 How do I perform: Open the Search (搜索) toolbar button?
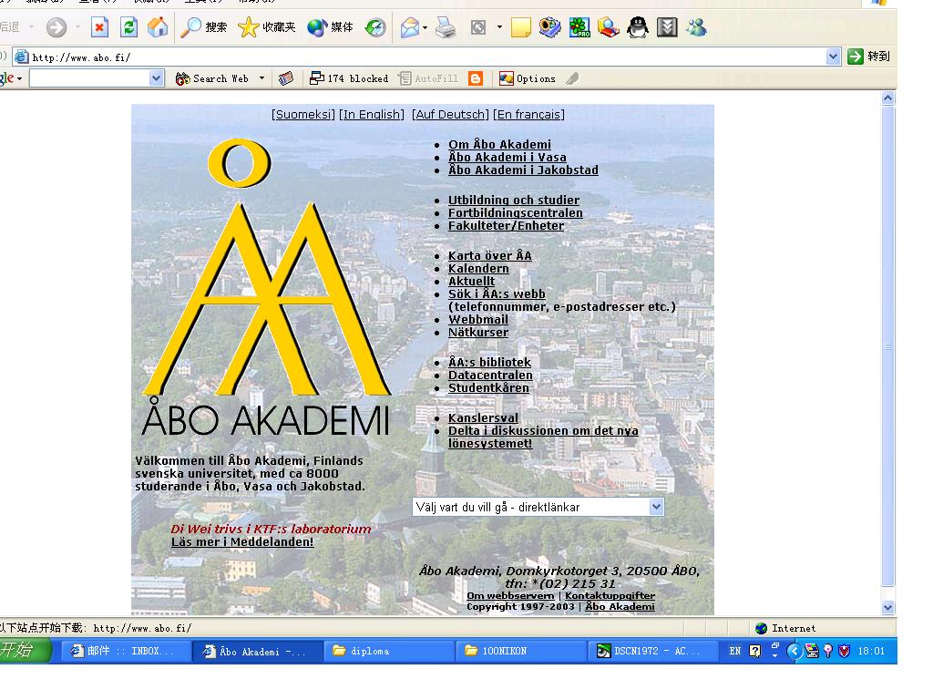[204, 28]
